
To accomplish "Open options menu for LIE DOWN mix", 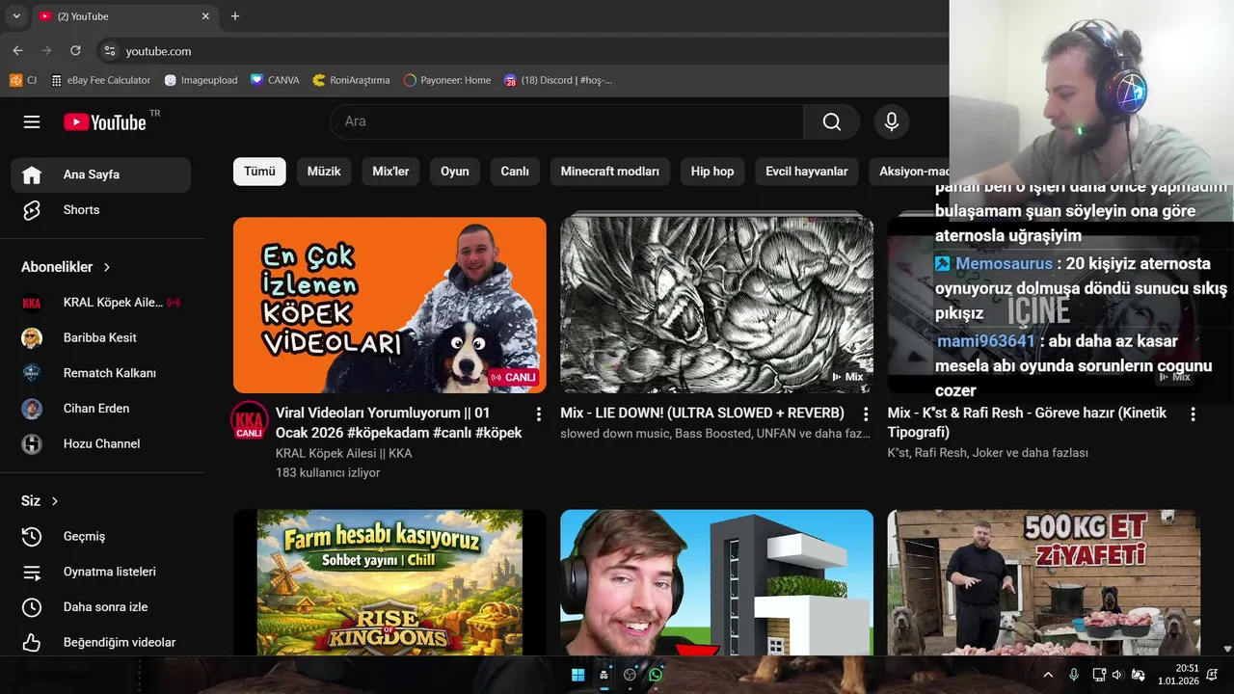I will point(865,414).
